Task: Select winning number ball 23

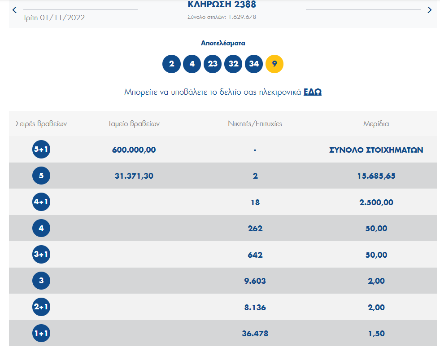Action: (213, 64)
